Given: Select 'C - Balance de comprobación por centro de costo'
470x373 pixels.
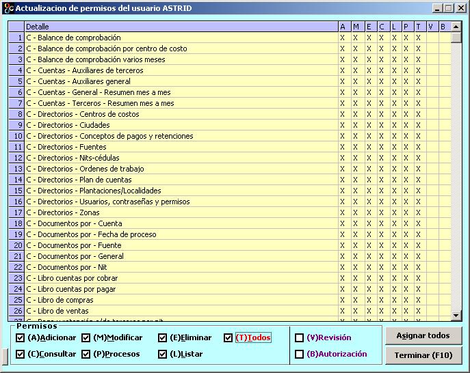Looking at the screenshot, I should pos(181,49).
